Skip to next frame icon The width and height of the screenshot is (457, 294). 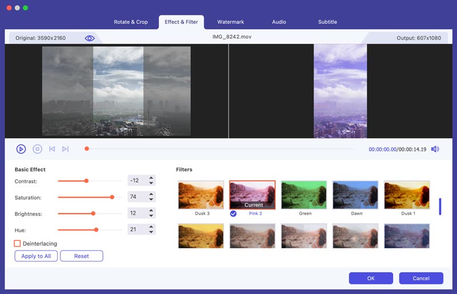tap(65, 149)
